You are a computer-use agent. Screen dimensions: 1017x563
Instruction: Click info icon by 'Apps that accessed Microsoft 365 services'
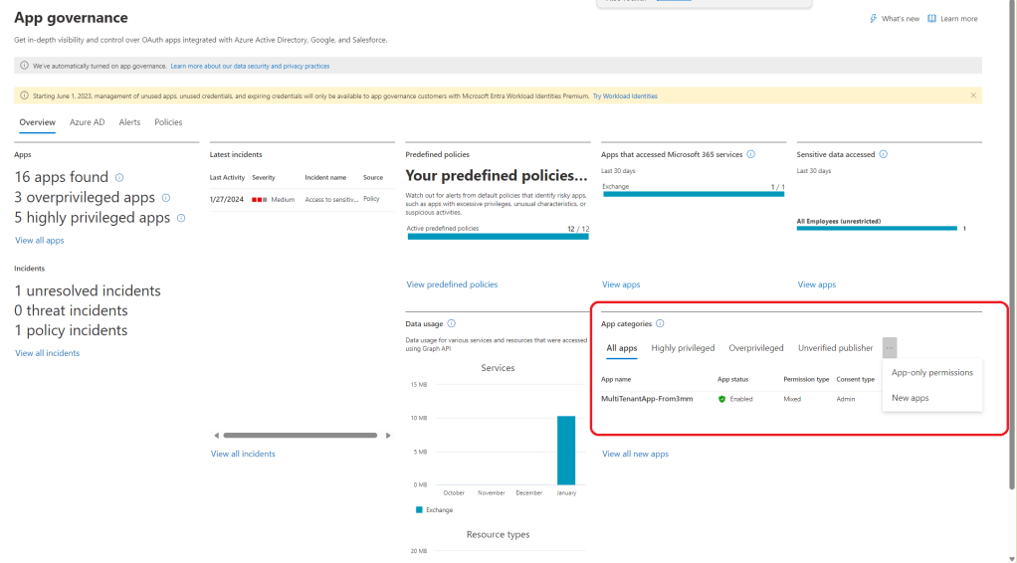coord(750,154)
